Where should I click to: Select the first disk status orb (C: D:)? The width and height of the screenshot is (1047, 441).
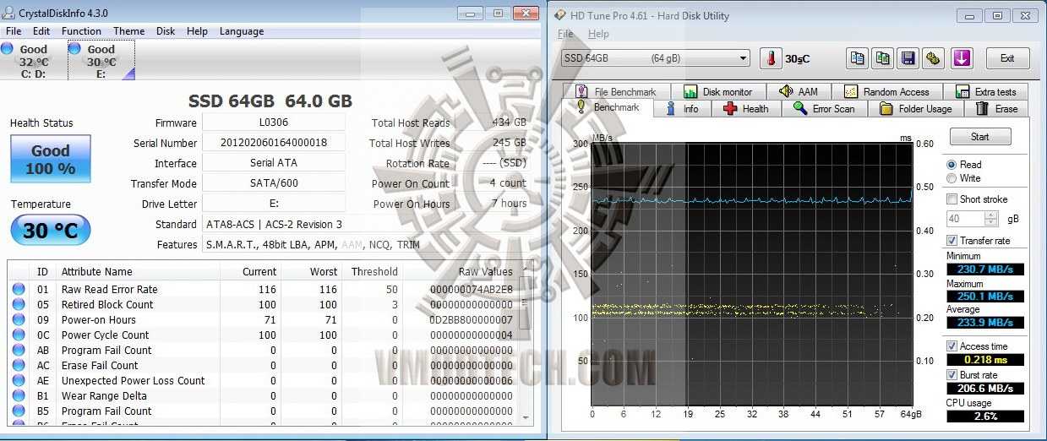point(8,50)
